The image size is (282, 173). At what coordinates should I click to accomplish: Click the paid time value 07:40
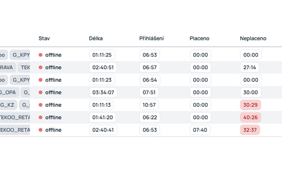click(200, 130)
